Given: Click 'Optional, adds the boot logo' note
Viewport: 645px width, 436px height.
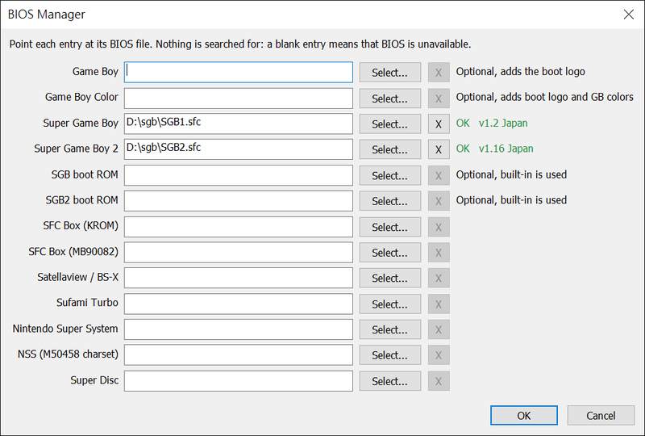Looking at the screenshot, I should [520, 72].
